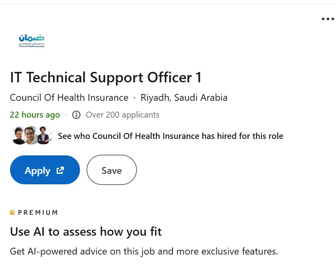
Task: Apply to the IT Technical Support Officer job
Action: tap(45, 170)
